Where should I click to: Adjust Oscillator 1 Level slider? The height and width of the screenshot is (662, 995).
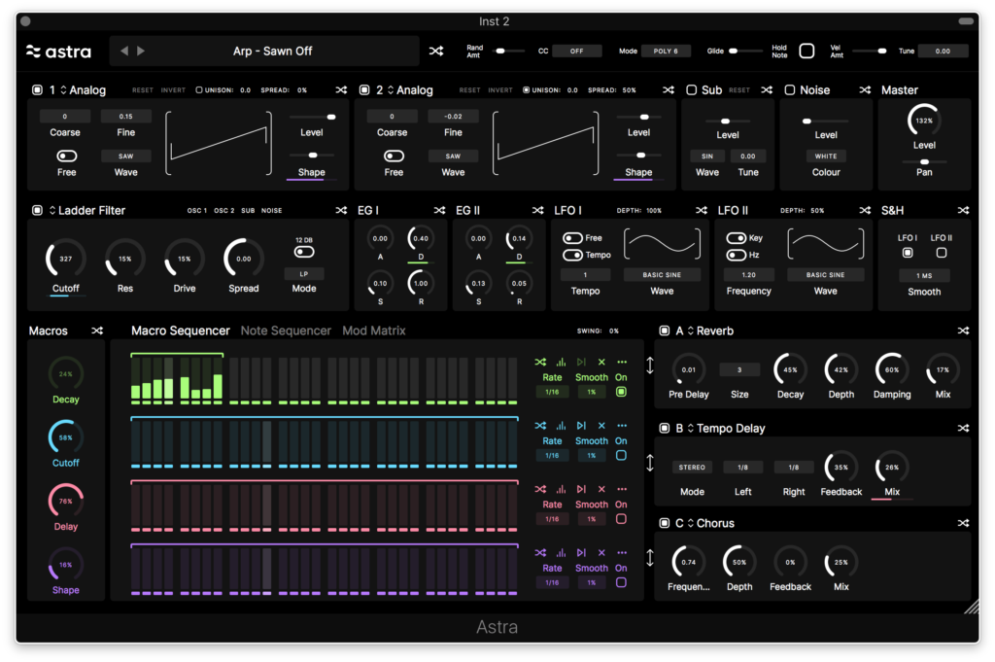pos(312,117)
